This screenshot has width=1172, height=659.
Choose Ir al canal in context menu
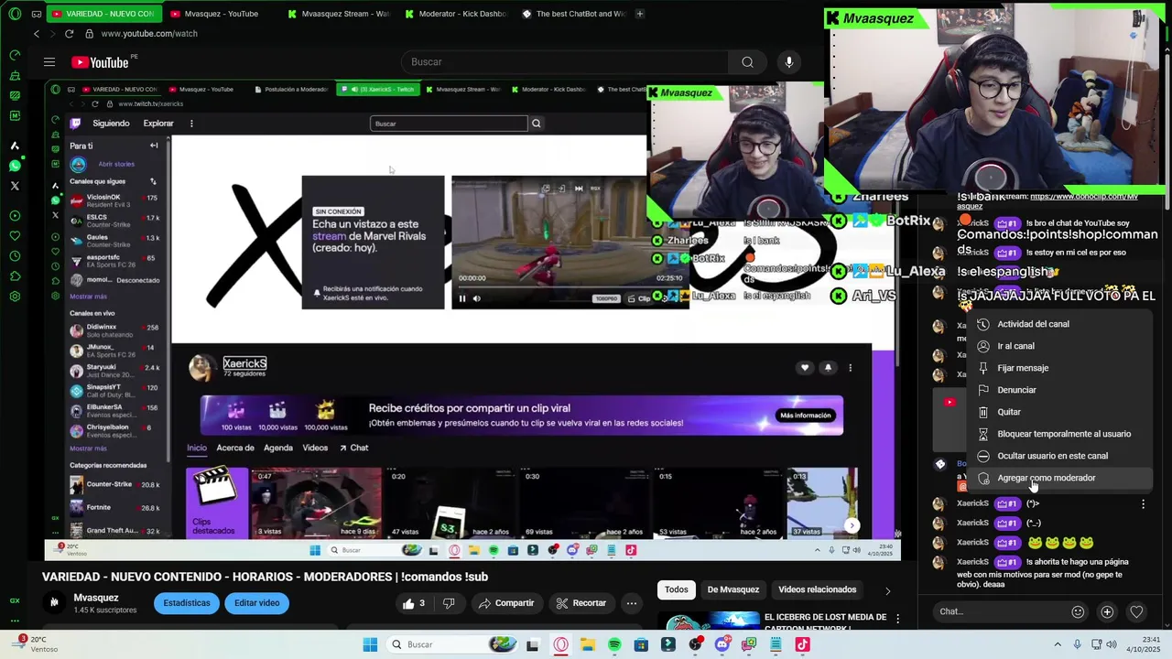click(1059, 346)
